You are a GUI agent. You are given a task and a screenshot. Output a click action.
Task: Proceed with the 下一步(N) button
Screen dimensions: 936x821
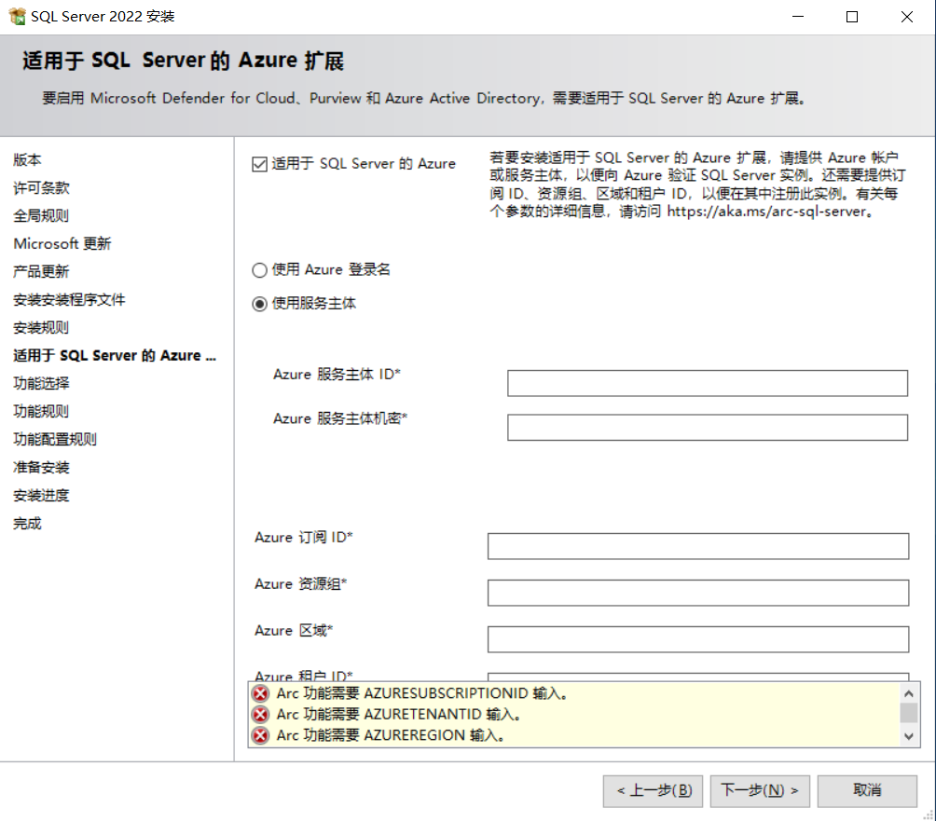[759, 790]
